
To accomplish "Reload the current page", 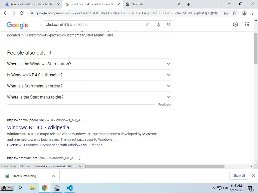I will [22, 13].
